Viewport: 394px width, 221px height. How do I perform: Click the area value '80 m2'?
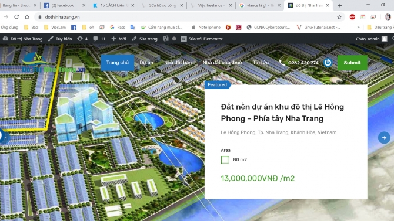coord(240,159)
